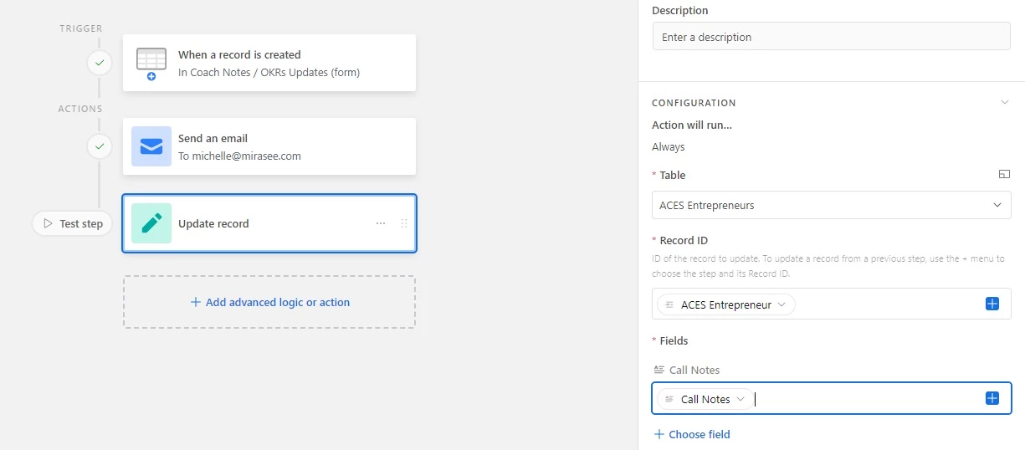Click the Send an email envelope icon
The width and height of the screenshot is (1025, 450).
(x=151, y=146)
